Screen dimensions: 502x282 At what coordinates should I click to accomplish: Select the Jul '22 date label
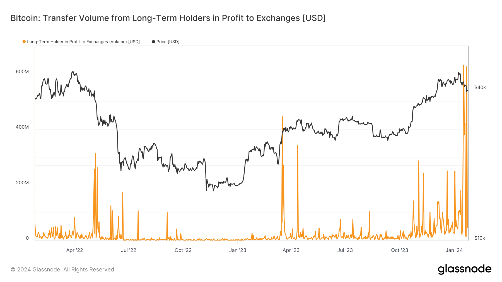(129, 250)
